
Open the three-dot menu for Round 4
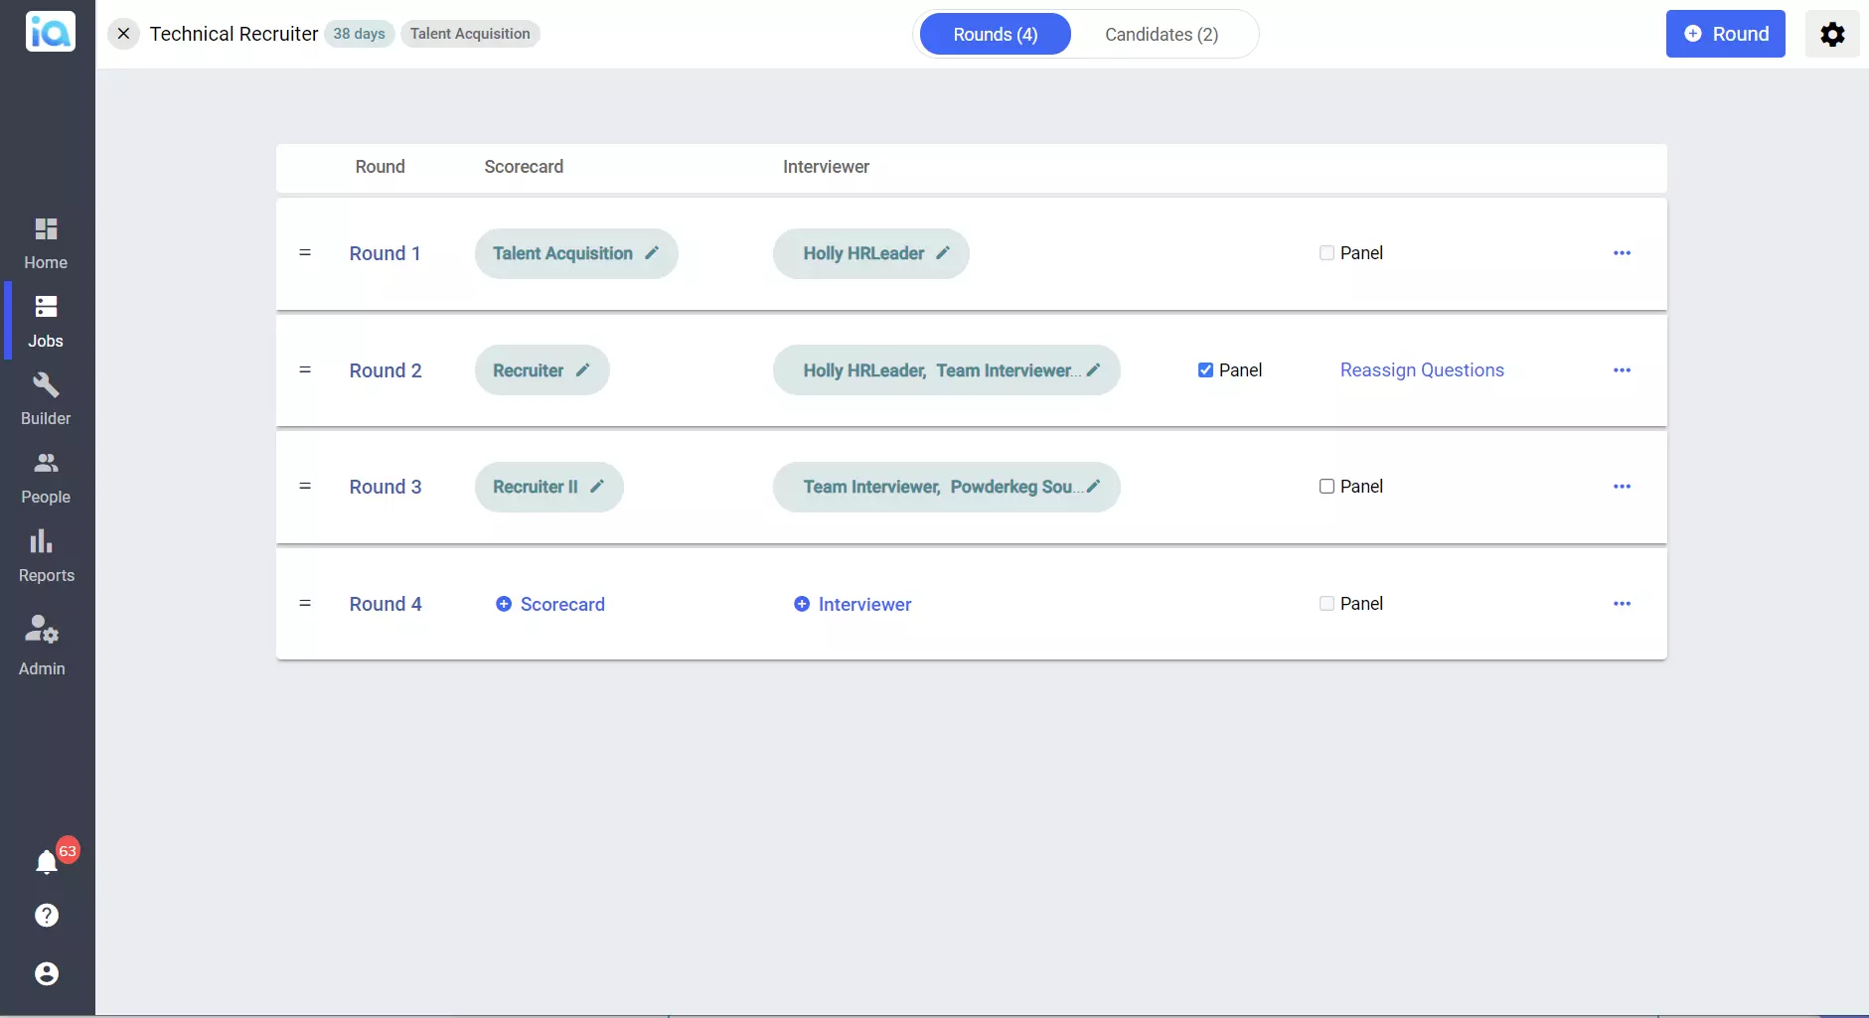pyautogui.click(x=1622, y=604)
